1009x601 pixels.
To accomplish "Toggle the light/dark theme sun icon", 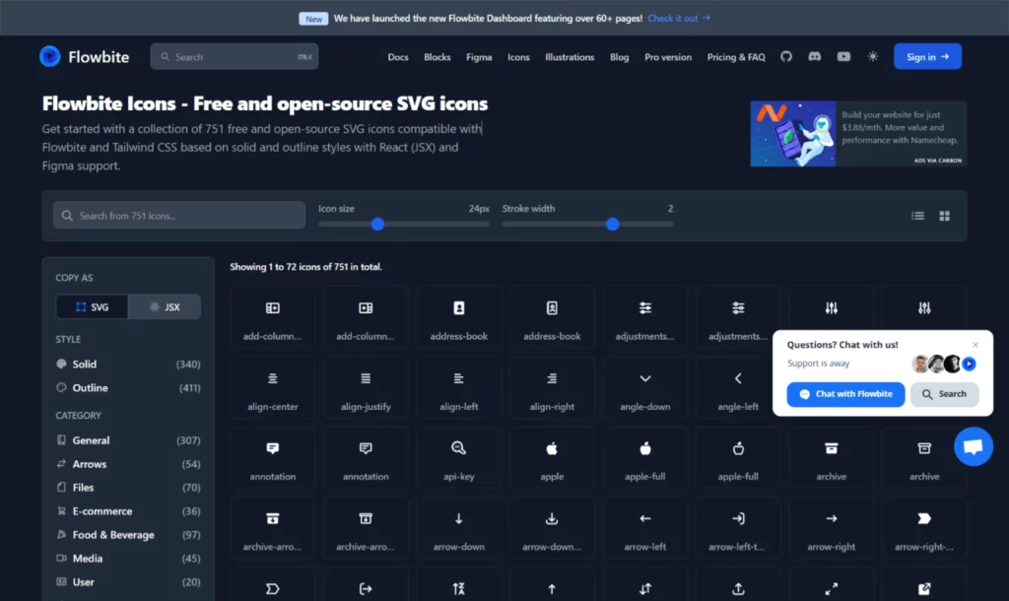I will [873, 56].
